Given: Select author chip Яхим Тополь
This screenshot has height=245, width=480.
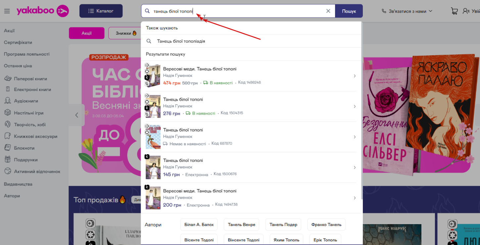Looking at the screenshot, I should (x=286, y=240).
